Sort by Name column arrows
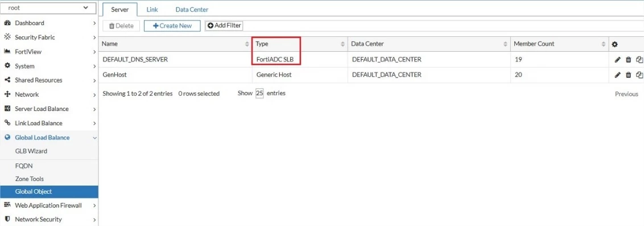The image size is (644, 226). tap(247, 44)
